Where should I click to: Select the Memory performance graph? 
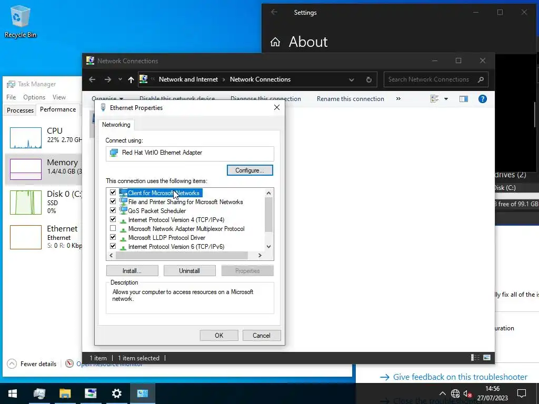point(26,169)
